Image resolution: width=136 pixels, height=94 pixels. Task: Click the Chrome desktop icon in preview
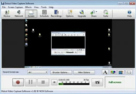pyautogui.click(x=26, y=35)
